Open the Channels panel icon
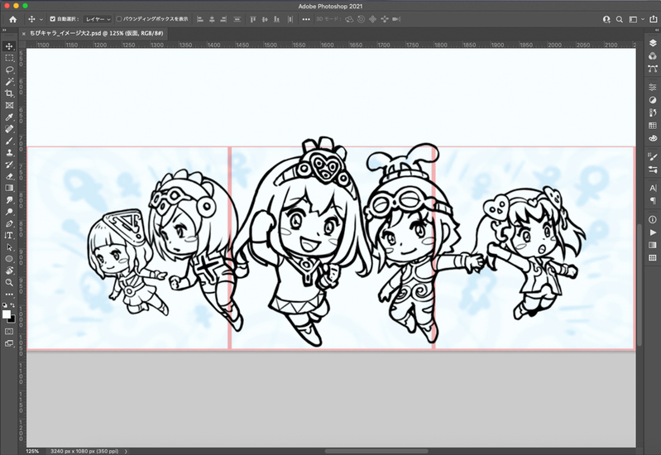Image resolution: width=661 pixels, height=455 pixels. coord(653,56)
